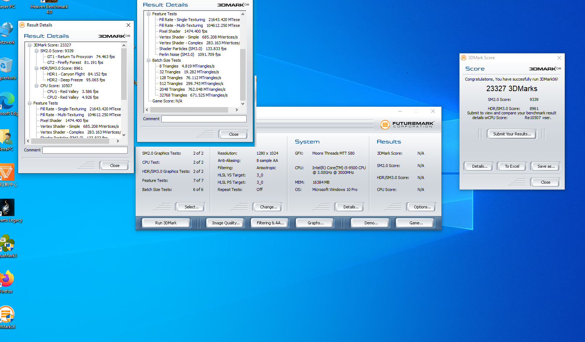Select GT2 - Firefly Forest row
This screenshot has width=585, height=342.
coord(75,63)
